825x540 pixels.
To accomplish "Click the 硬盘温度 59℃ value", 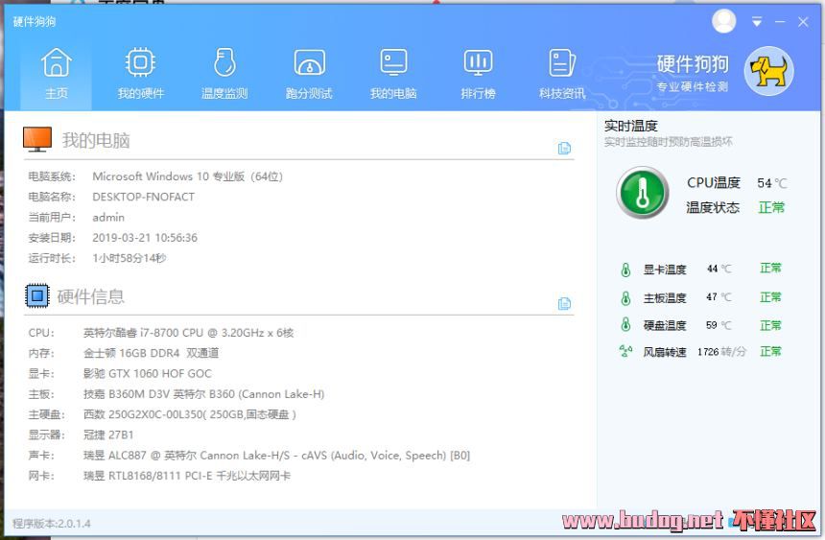I will coord(719,325).
